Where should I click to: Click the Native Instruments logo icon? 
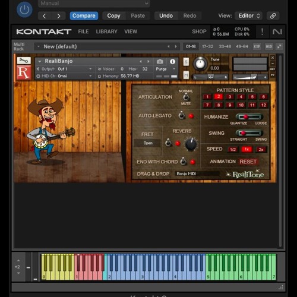pos(277,31)
